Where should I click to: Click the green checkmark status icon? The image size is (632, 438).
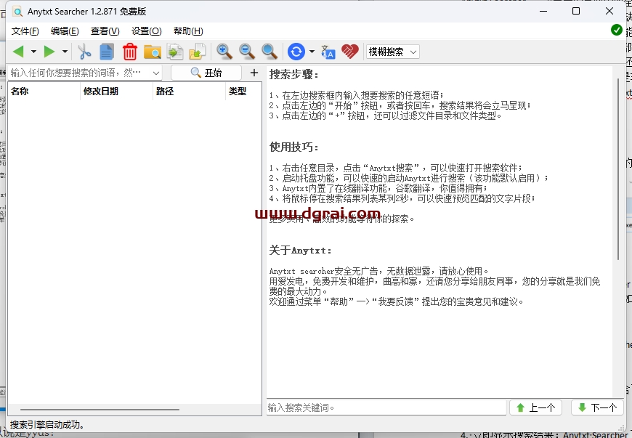coord(616,30)
